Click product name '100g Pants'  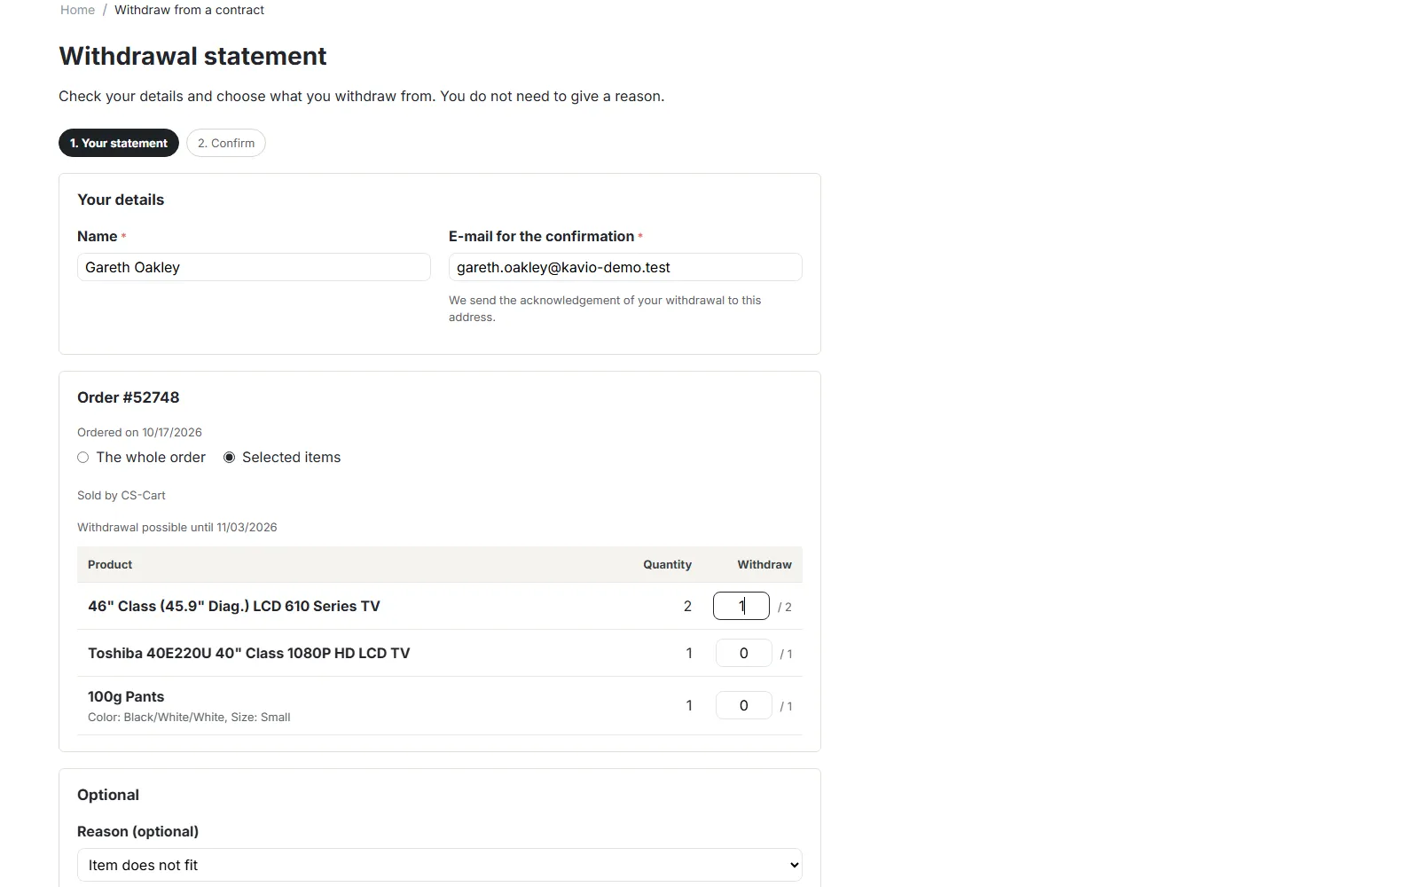[126, 696]
